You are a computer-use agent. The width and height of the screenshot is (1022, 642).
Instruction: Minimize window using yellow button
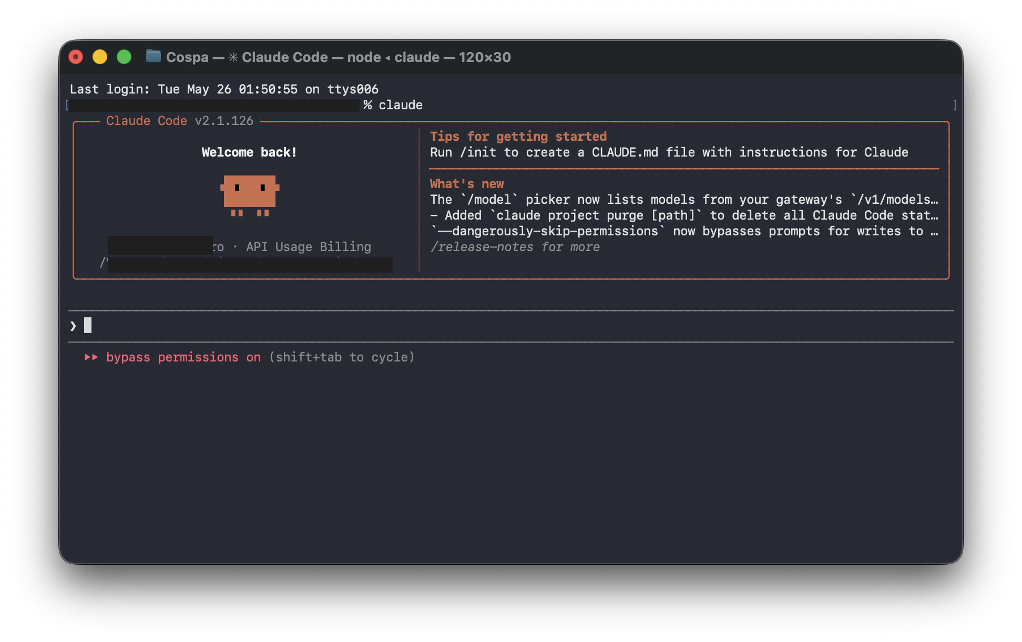coord(100,57)
